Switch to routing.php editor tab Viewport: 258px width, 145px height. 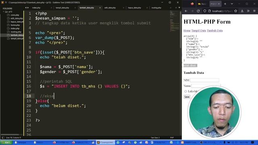[x=156, y=8]
